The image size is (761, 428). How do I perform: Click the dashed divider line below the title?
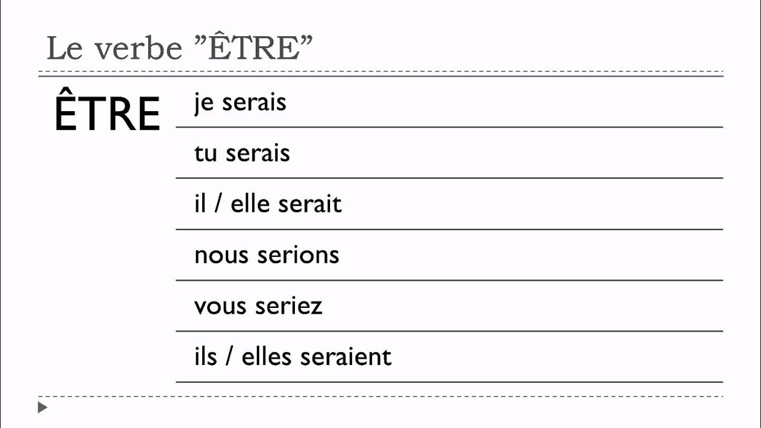(x=380, y=74)
